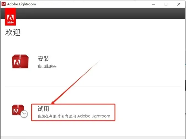Click the 我已经购买 subtitle text
This screenshot has width=186, height=139.
pos(47,66)
